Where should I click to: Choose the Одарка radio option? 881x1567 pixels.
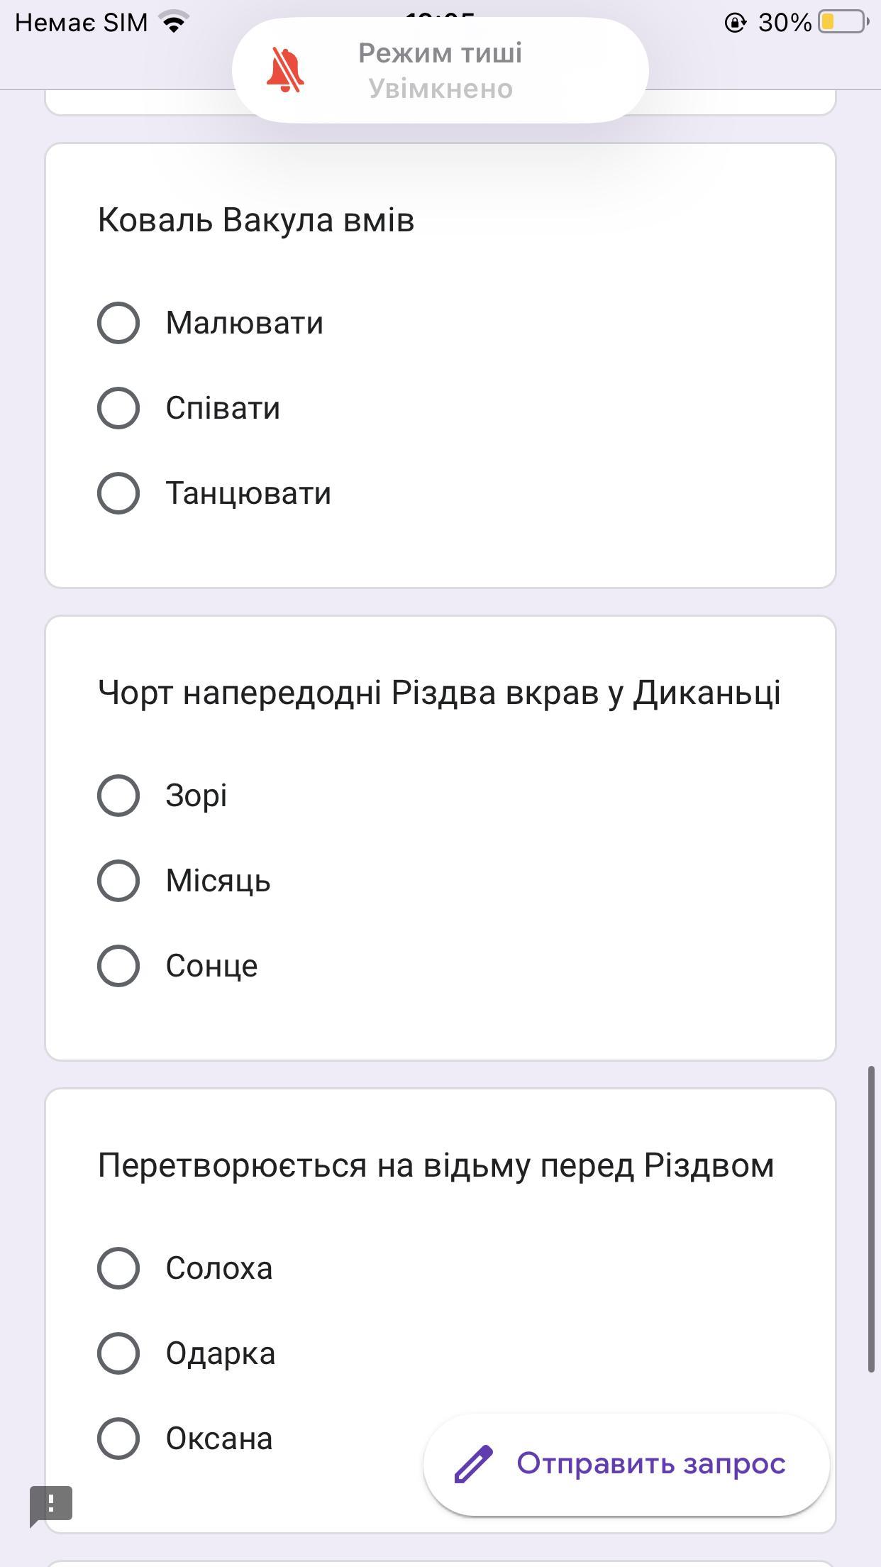118,1353
